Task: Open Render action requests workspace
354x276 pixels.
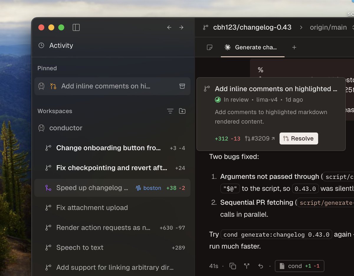Action: (x=112, y=228)
